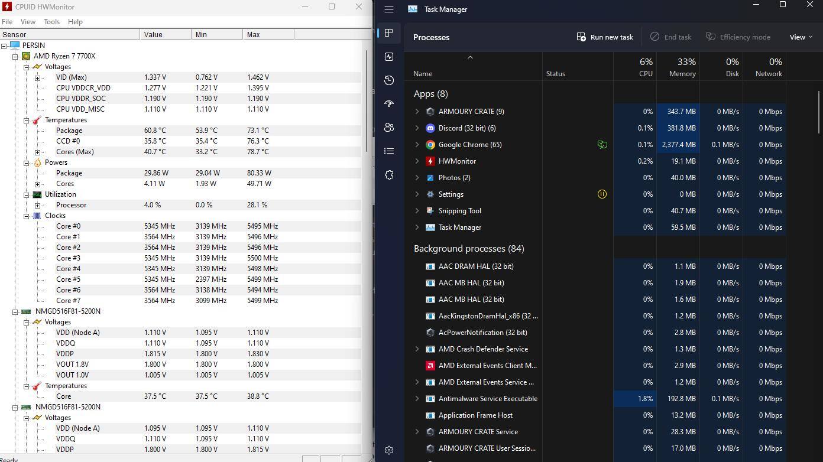The height and width of the screenshot is (462, 823).
Task: Click the HWMonitor vertical scrollbar
Action: coord(367,100)
